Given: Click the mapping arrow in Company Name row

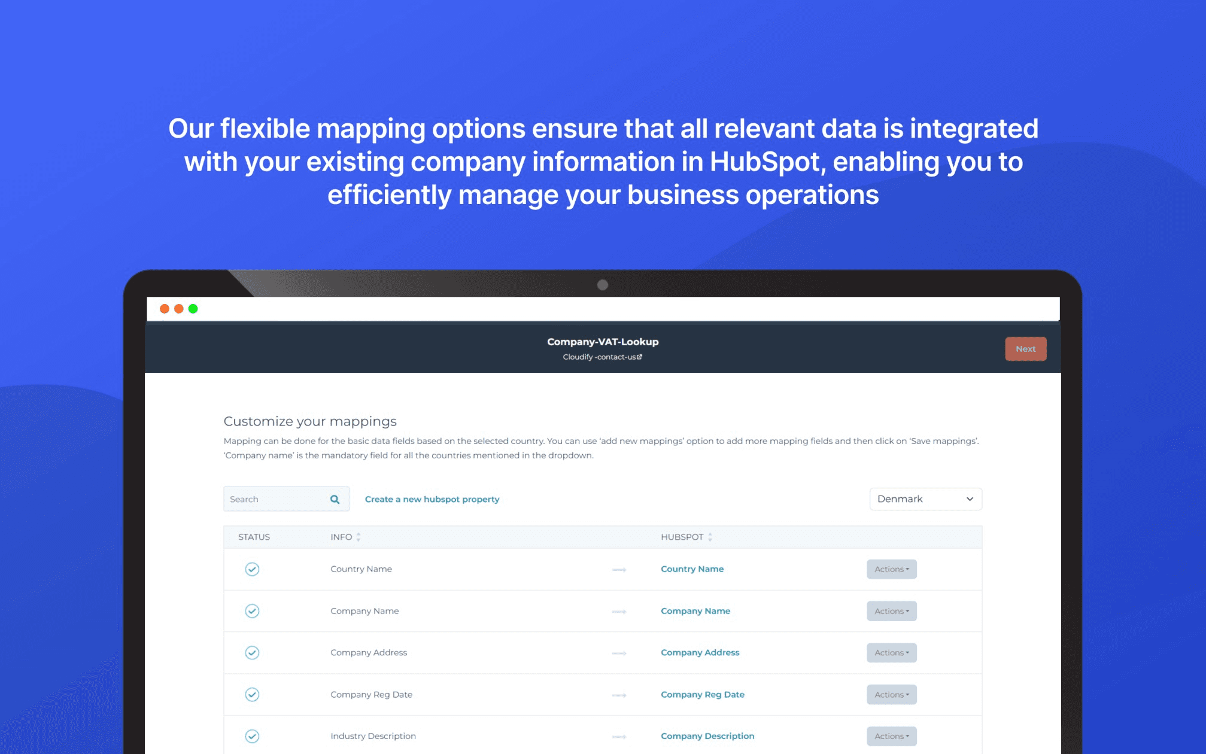Looking at the screenshot, I should pyautogui.click(x=619, y=612).
